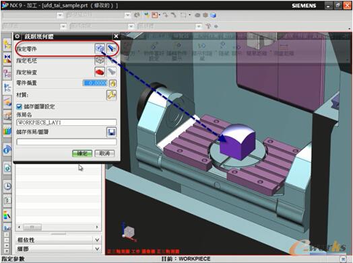Click the 指定檢查 red check geometry icon
353x263 pixels.
[x=100, y=72]
